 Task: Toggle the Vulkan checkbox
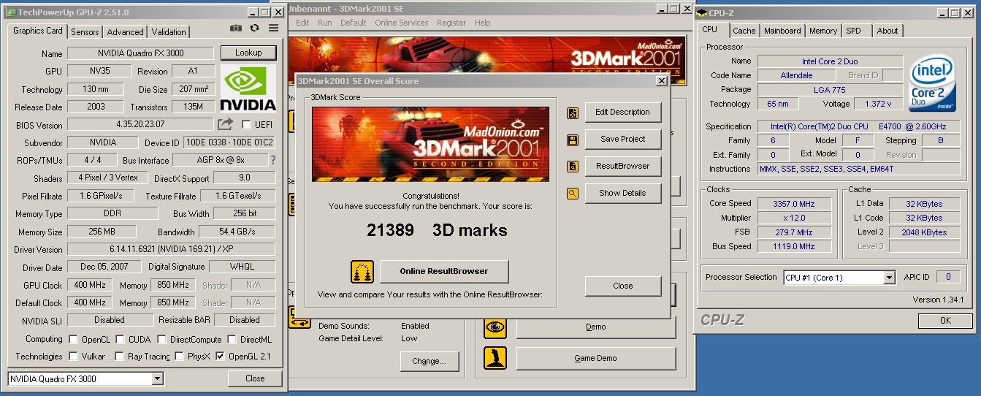[73, 357]
